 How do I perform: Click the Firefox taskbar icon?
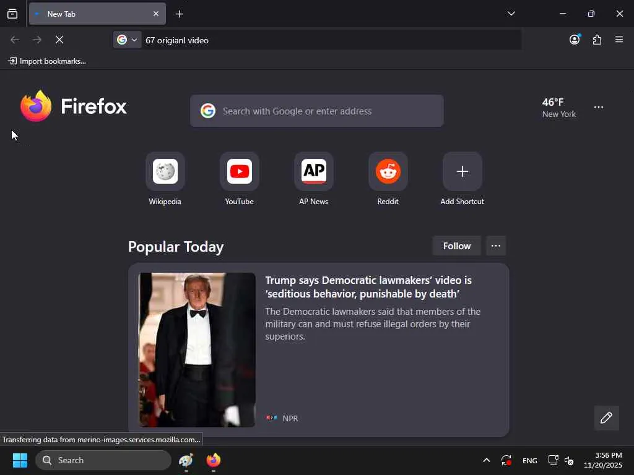point(214,460)
